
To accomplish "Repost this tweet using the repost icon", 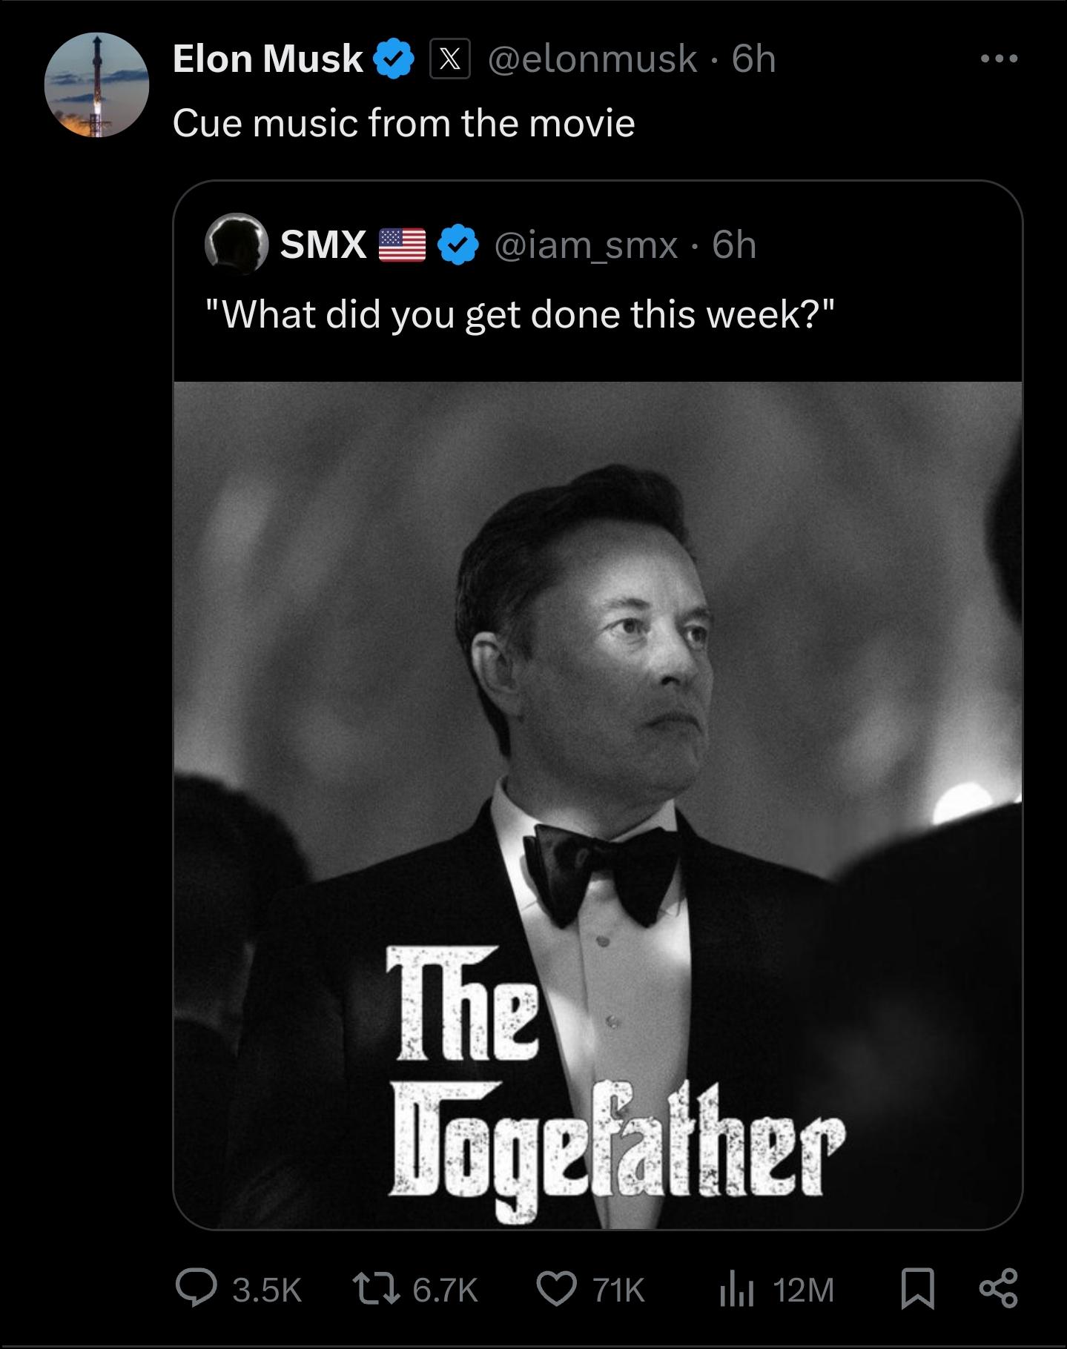I will click(x=378, y=1290).
